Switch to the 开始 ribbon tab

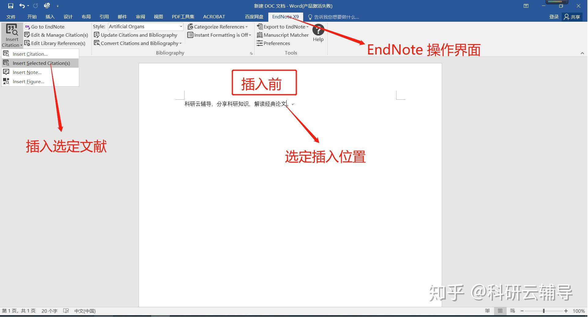pos(32,17)
